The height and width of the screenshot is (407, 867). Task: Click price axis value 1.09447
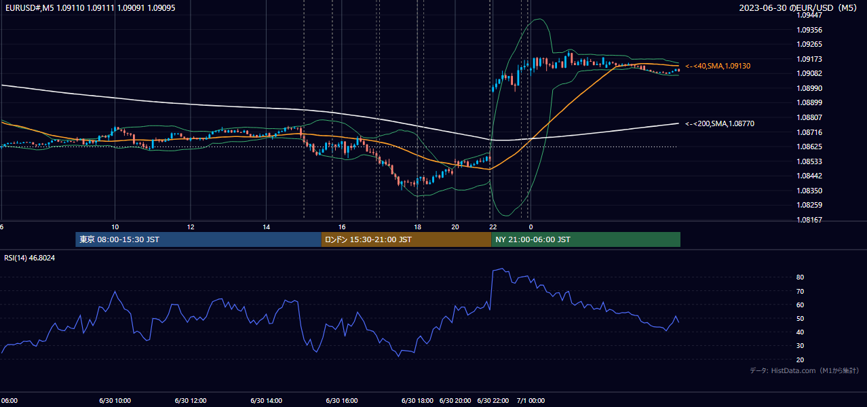click(809, 15)
